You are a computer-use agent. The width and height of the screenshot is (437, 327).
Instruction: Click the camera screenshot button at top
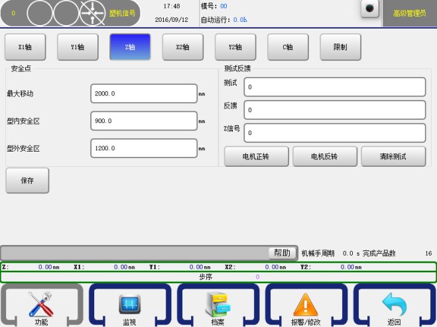pyautogui.click(x=369, y=9)
